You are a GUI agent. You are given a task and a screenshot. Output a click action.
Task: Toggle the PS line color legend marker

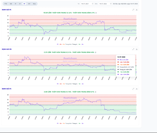(x=58, y=123)
